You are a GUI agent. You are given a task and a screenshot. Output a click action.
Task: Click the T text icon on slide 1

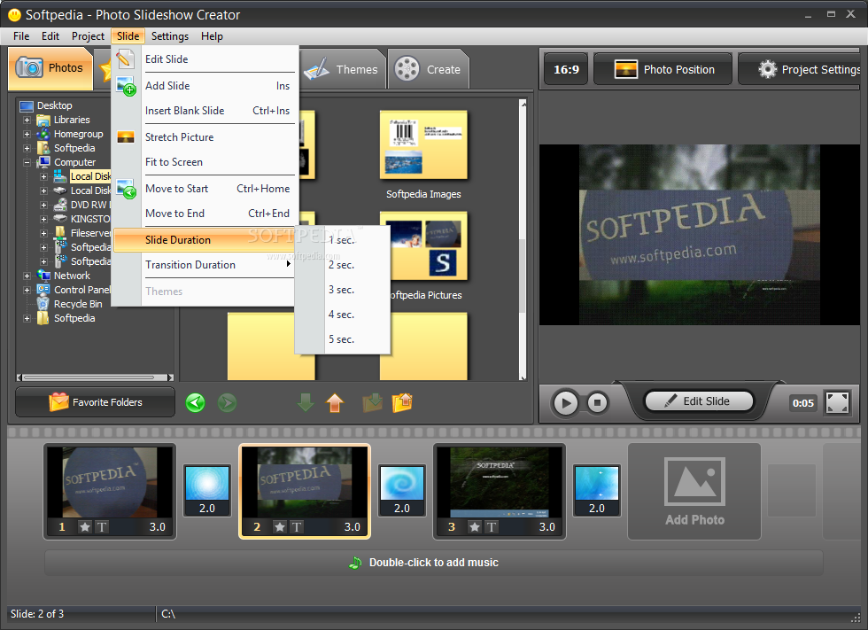click(101, 527)
